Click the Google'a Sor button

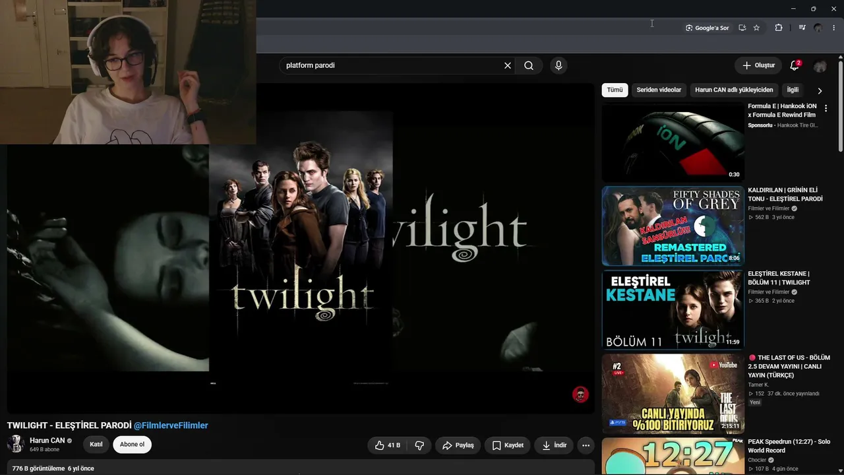click(x=707, y=28)
